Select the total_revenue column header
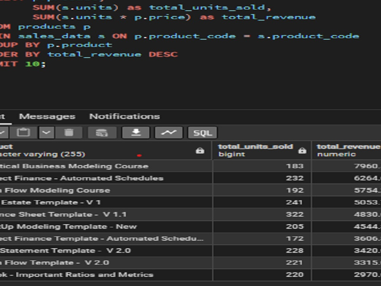 [x=346, y=150]
